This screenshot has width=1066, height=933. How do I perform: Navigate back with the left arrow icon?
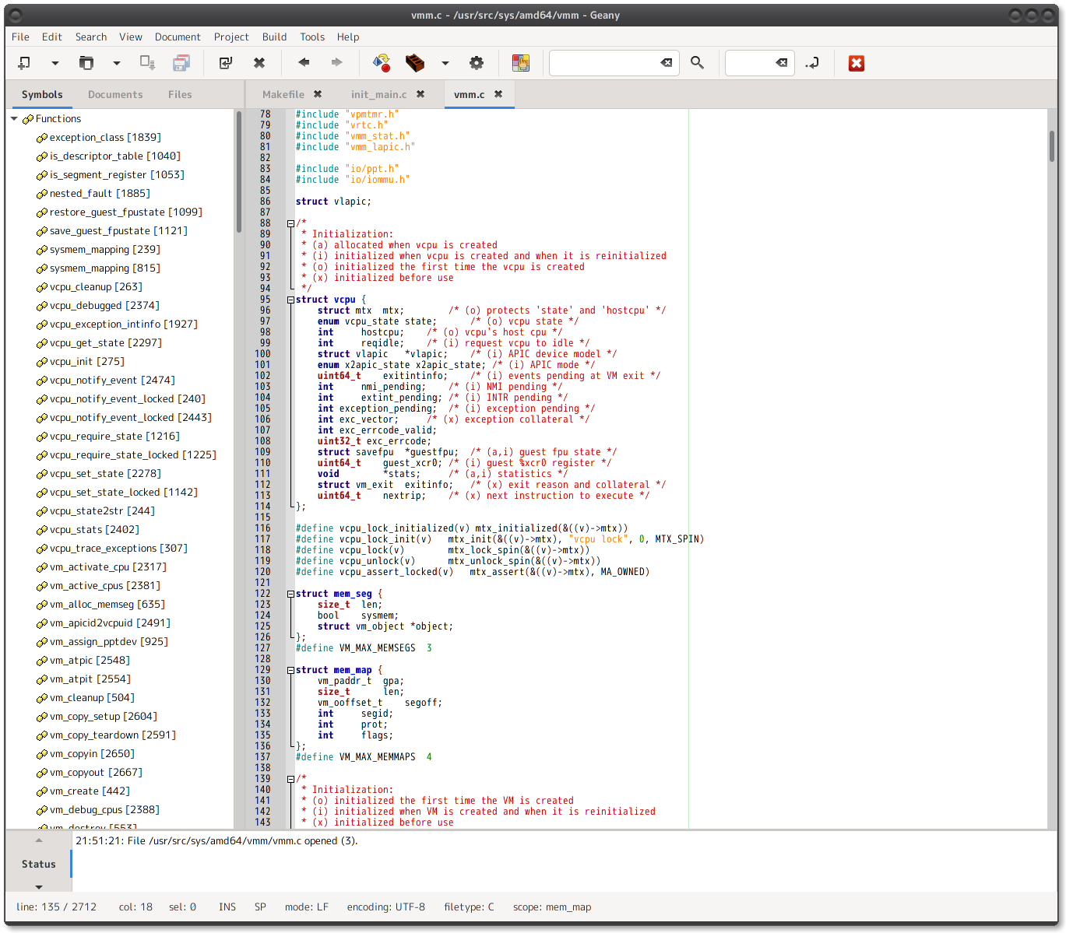pos(304,62)
